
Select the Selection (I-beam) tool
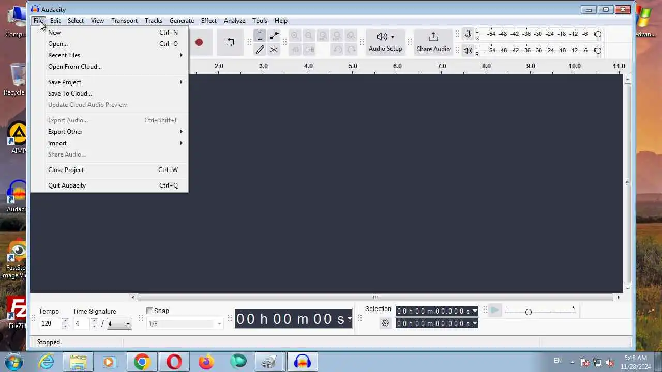click(260, 36)
